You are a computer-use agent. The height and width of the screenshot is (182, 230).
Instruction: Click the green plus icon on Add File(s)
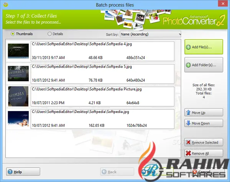[188, 47]
